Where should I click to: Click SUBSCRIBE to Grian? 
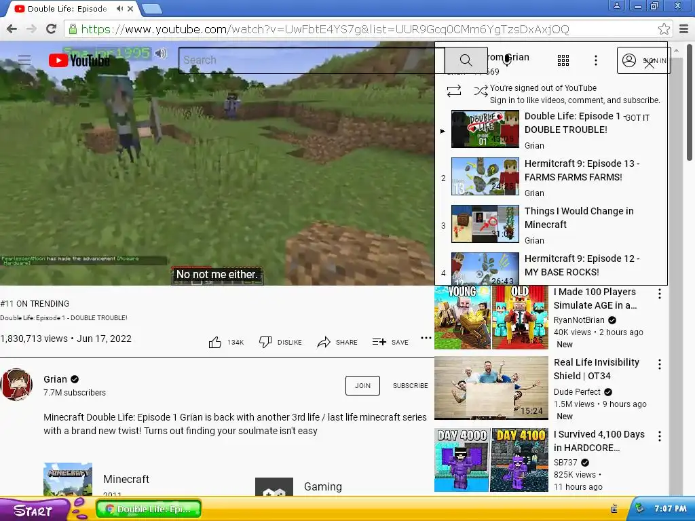coord(410,385)
